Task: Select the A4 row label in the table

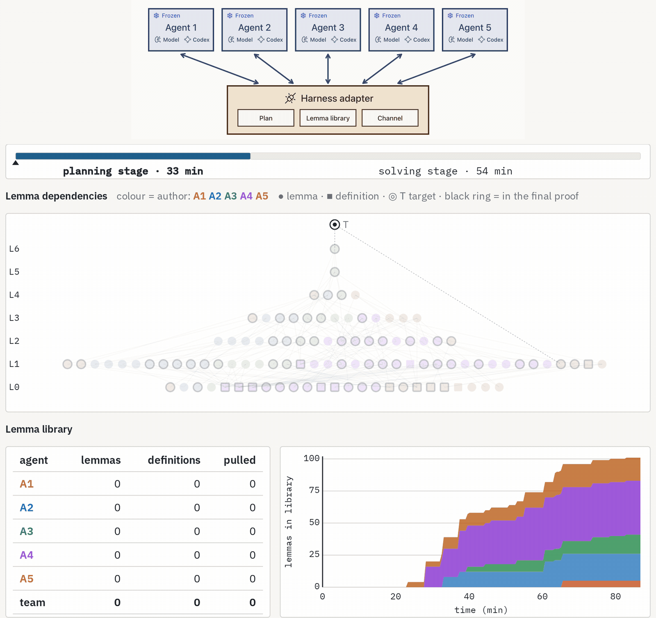Action: tap(27, 555)
